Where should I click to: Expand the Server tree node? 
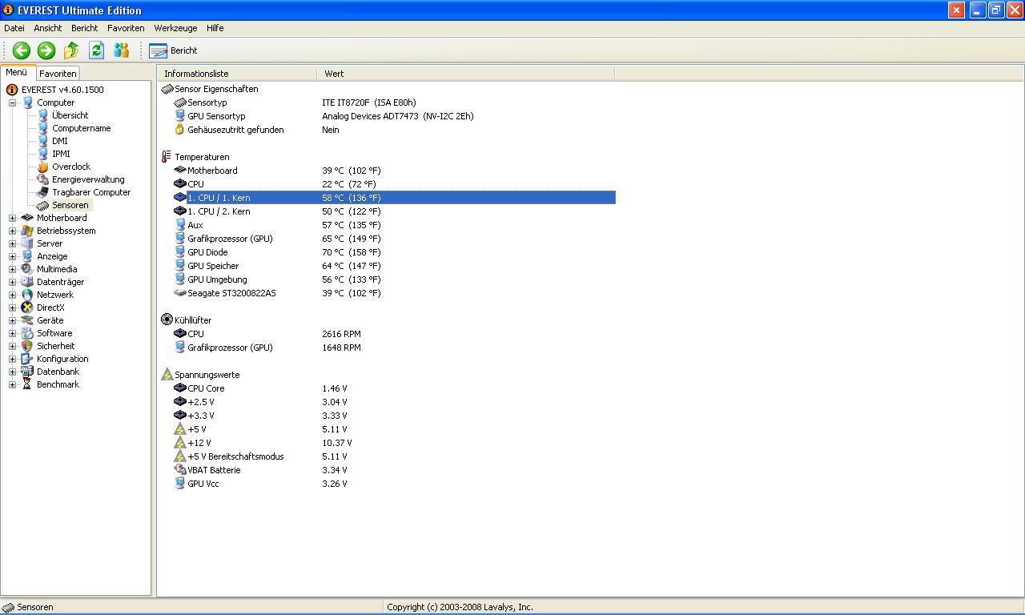(12, 243)
